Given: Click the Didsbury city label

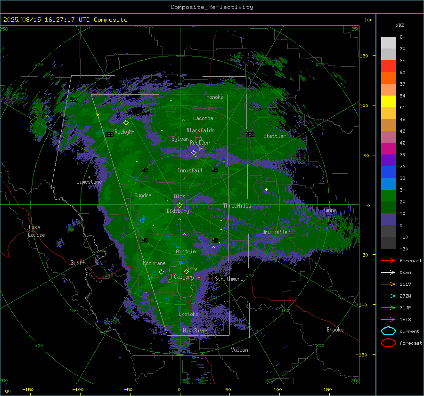Looking at the screenshot, I should tap(178, 211).
